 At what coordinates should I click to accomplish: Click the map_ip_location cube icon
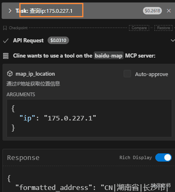click(x=10, y=74)
